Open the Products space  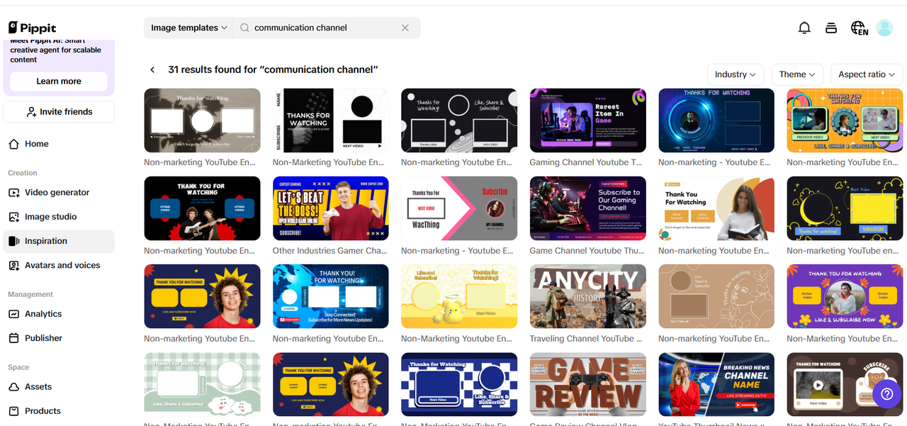tap(42, 410)
